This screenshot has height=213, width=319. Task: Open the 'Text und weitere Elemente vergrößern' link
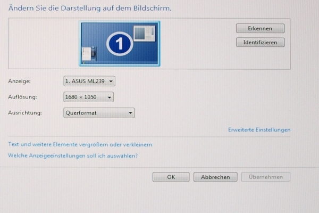point(80,144)
